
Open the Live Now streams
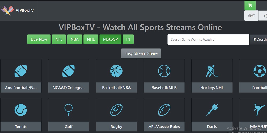[x=39, y=39]
